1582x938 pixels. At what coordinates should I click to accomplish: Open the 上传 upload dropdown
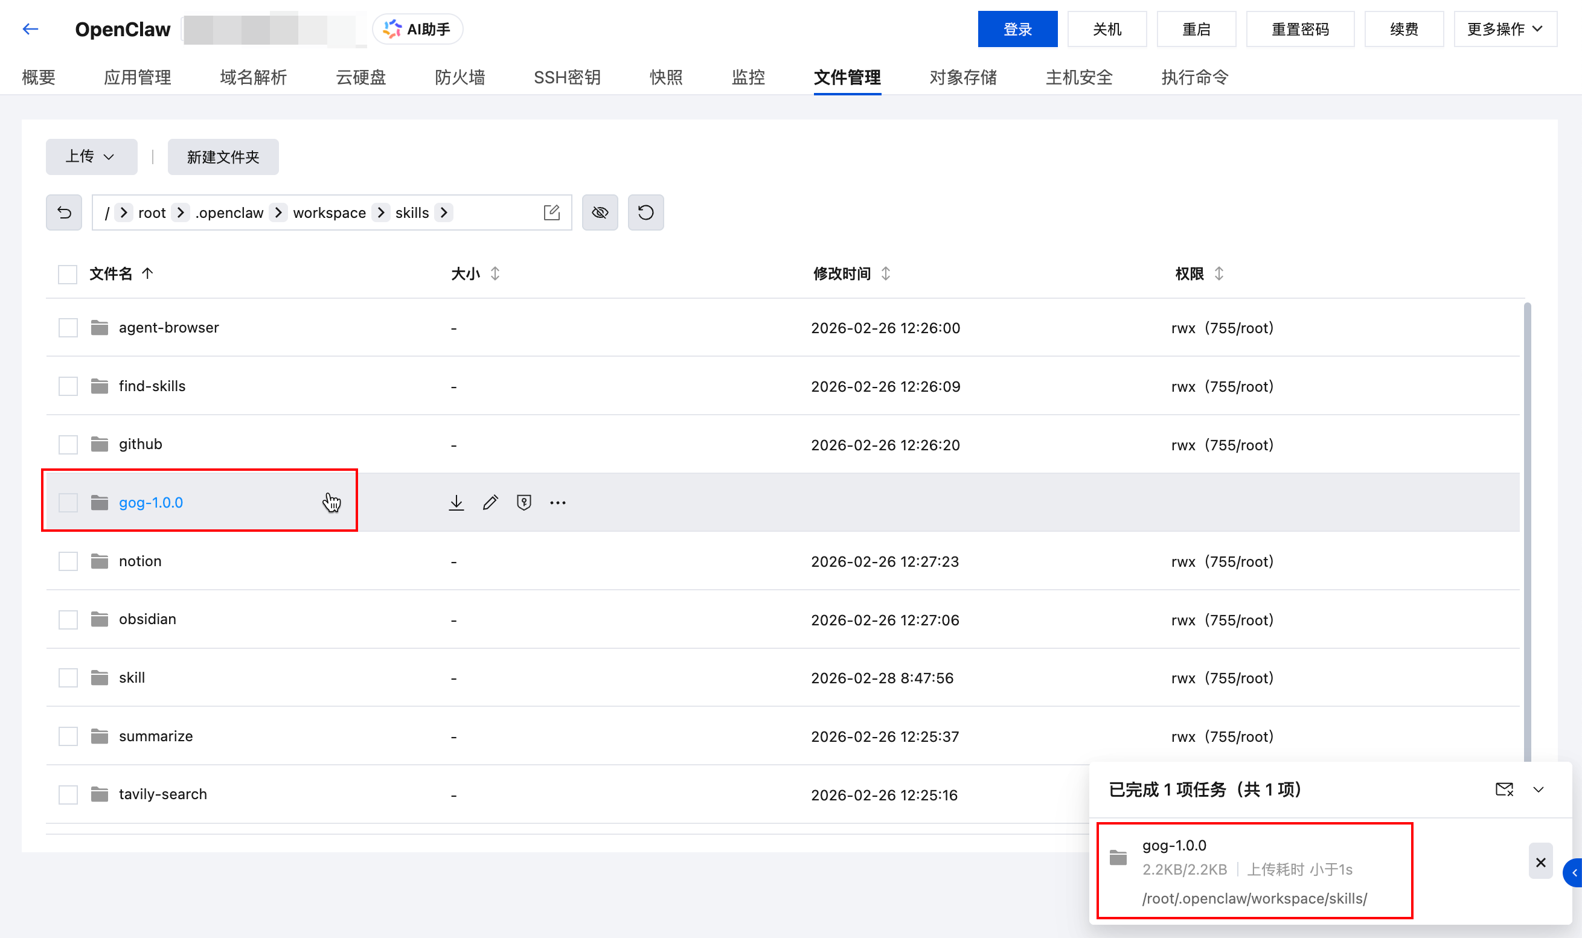coord(91,156)
